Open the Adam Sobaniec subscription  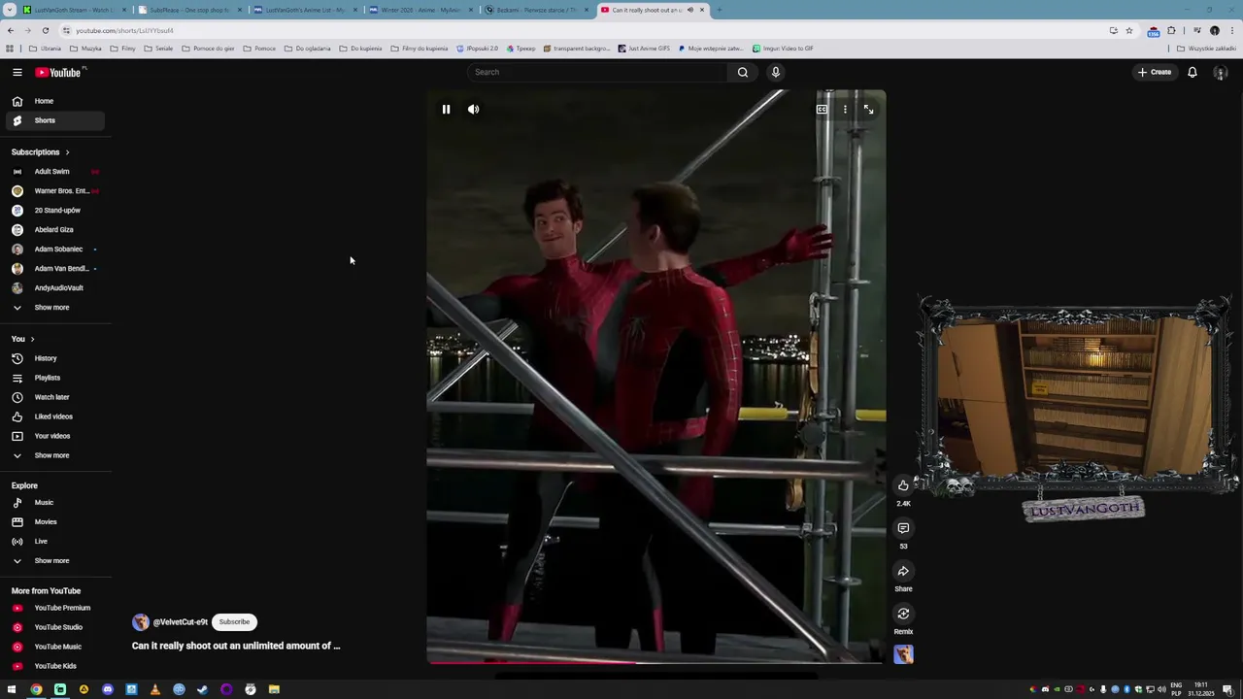(x=53, y=250)
